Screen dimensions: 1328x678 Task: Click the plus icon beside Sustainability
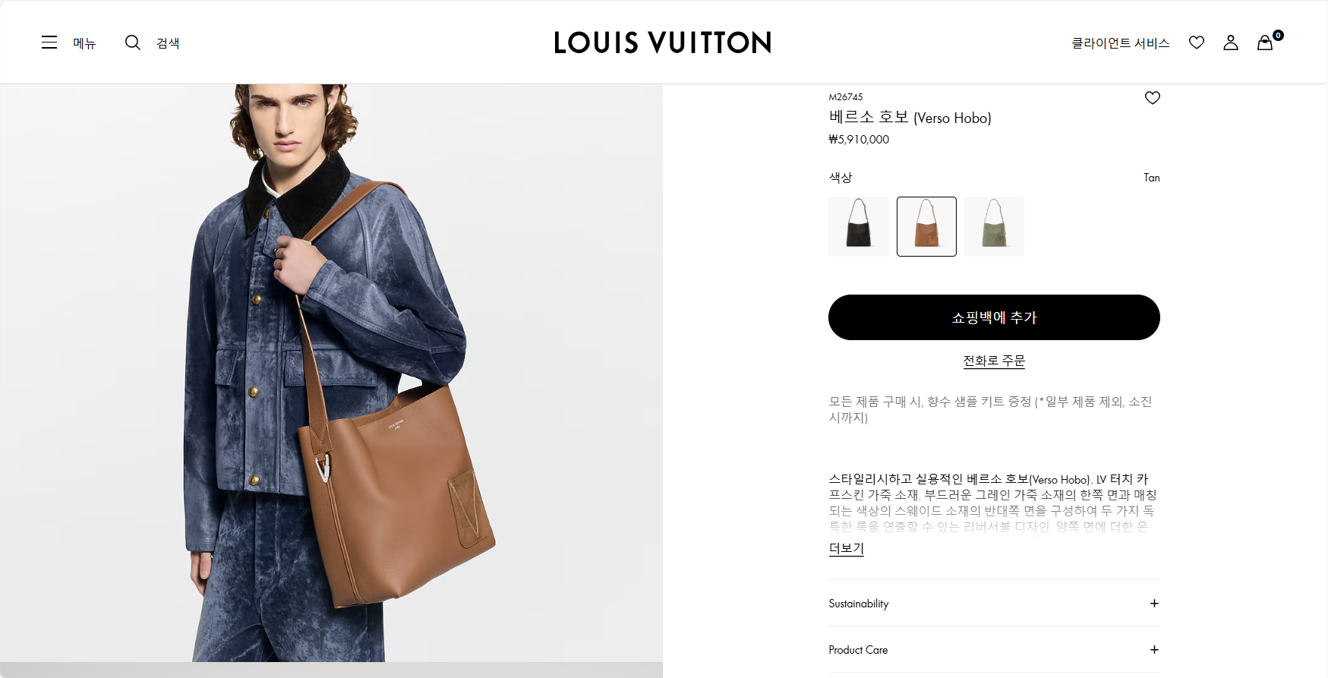coord(1154,604)
